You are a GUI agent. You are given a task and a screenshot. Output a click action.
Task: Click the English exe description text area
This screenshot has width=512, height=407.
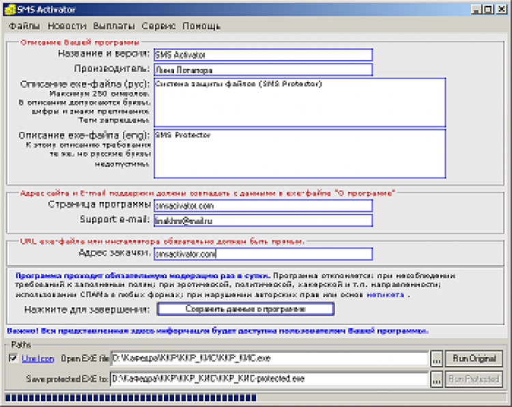click(x=300, y=154)
